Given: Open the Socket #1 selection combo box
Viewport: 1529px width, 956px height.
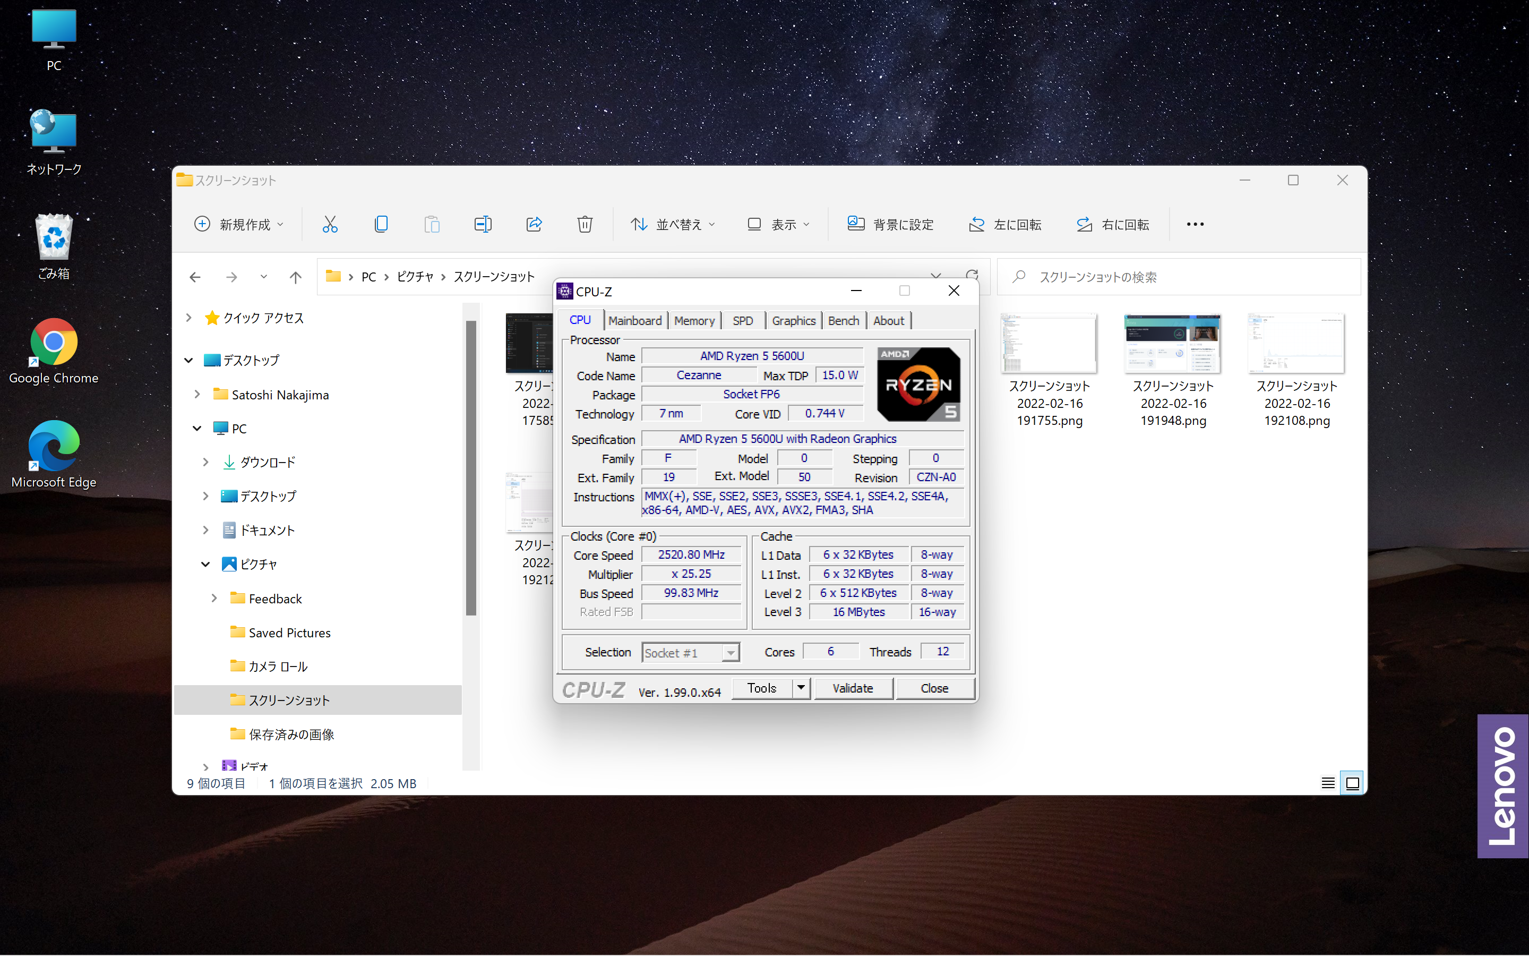Looking at the screenshot, I should [x=691, y=653].
